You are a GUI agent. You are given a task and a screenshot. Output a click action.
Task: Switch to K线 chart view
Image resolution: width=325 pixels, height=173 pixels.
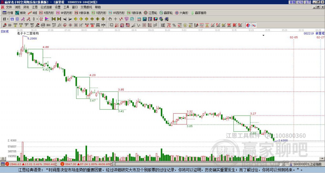[33, 13]
